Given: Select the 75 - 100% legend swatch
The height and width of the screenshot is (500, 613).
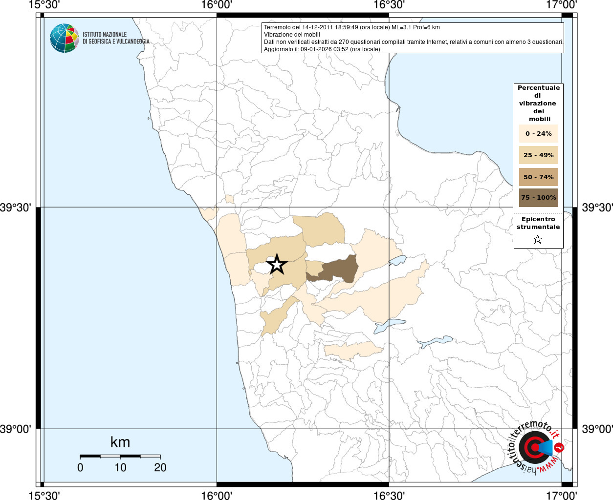Looking at the screenshot, I should click(538, 198).
